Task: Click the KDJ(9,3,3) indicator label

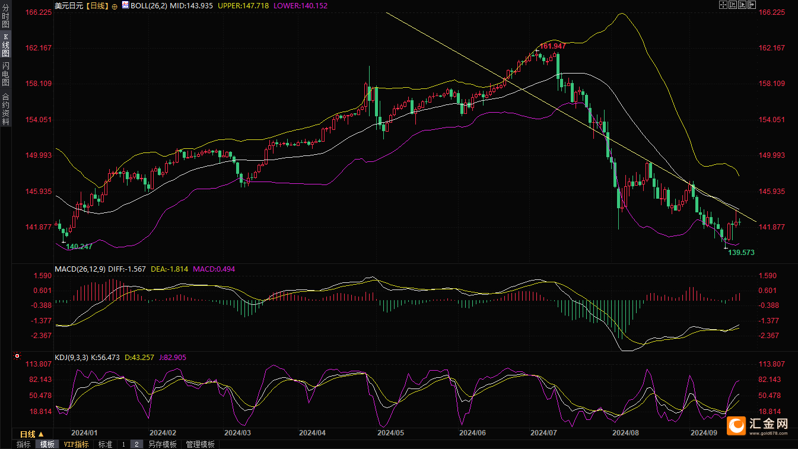Action: 71,358
